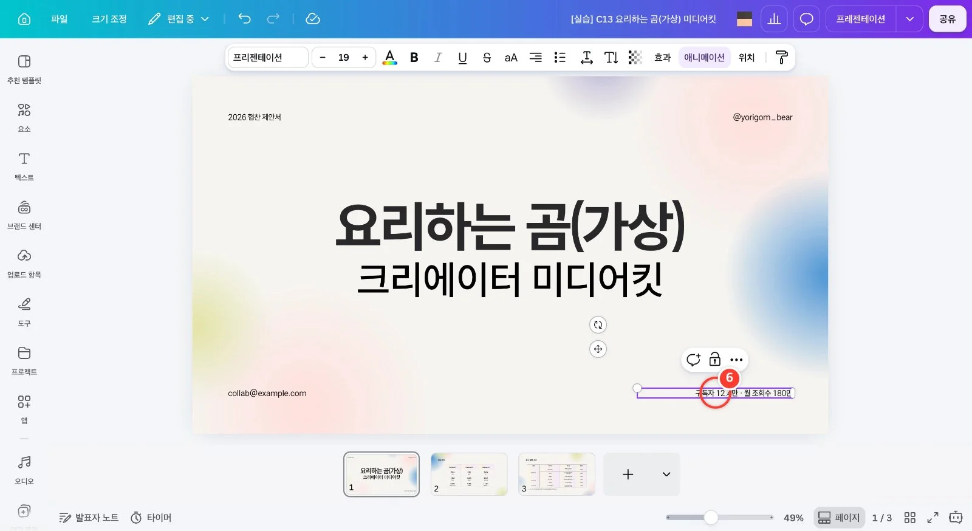The image size is (972, 531).
Task: Check cloud save status icon
Action: pos(313,19)
